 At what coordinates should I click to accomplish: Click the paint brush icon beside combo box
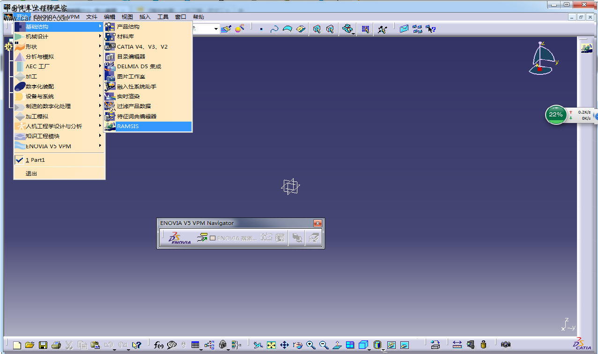click(x=226, y=29)
